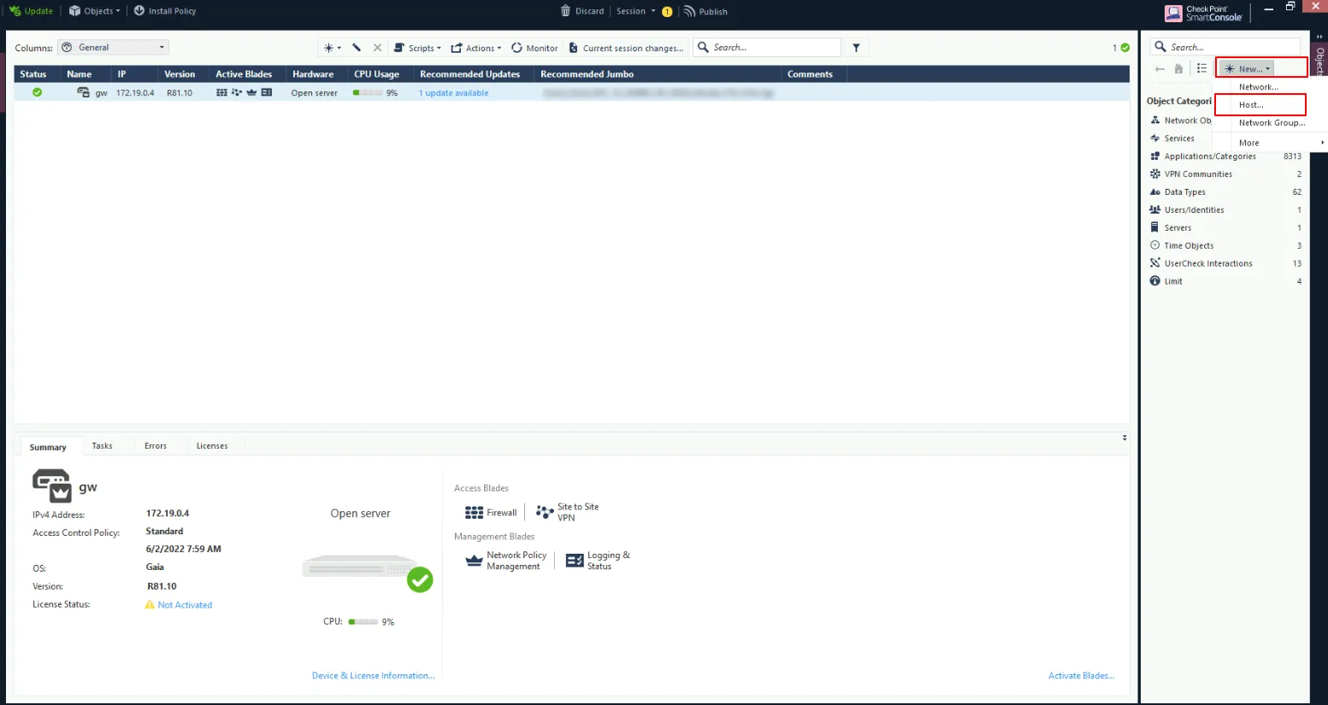Viewport: 1328px width, 705px height.
Task: Click the edit pencil icon
Action: [357, 48]
